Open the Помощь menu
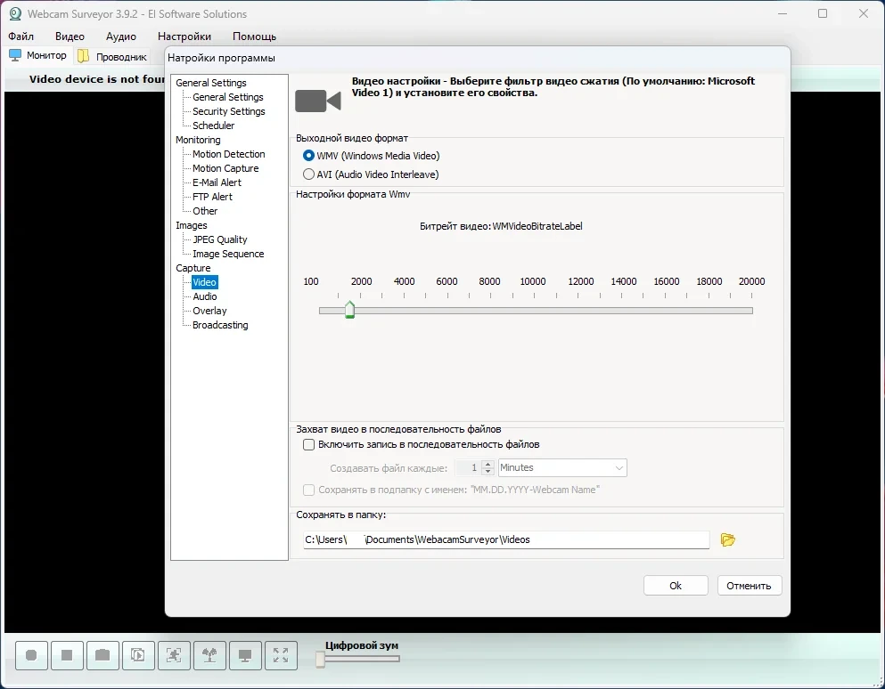Screen dimensions: 885x689 pyautogui.click(x=255, y=36)
